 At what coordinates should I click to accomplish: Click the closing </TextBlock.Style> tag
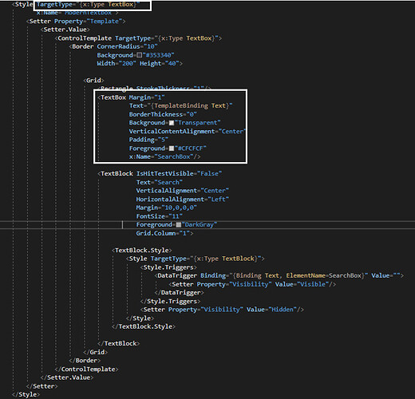point(144,326)
